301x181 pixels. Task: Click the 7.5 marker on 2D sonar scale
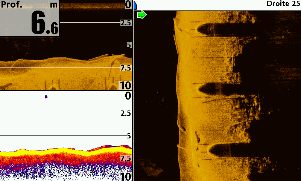[x=126, y=158]
